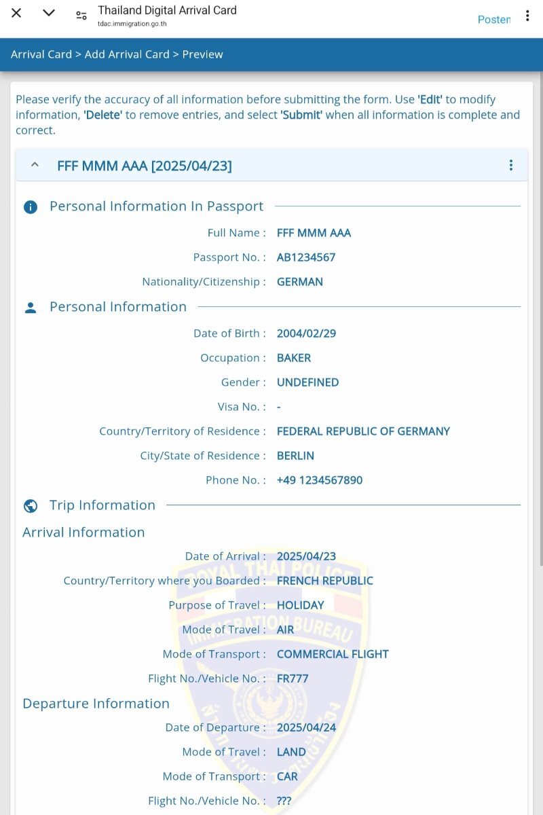543x815 pixels.
Task: Open site settings tune icon
Action: (x=81, y=16)
